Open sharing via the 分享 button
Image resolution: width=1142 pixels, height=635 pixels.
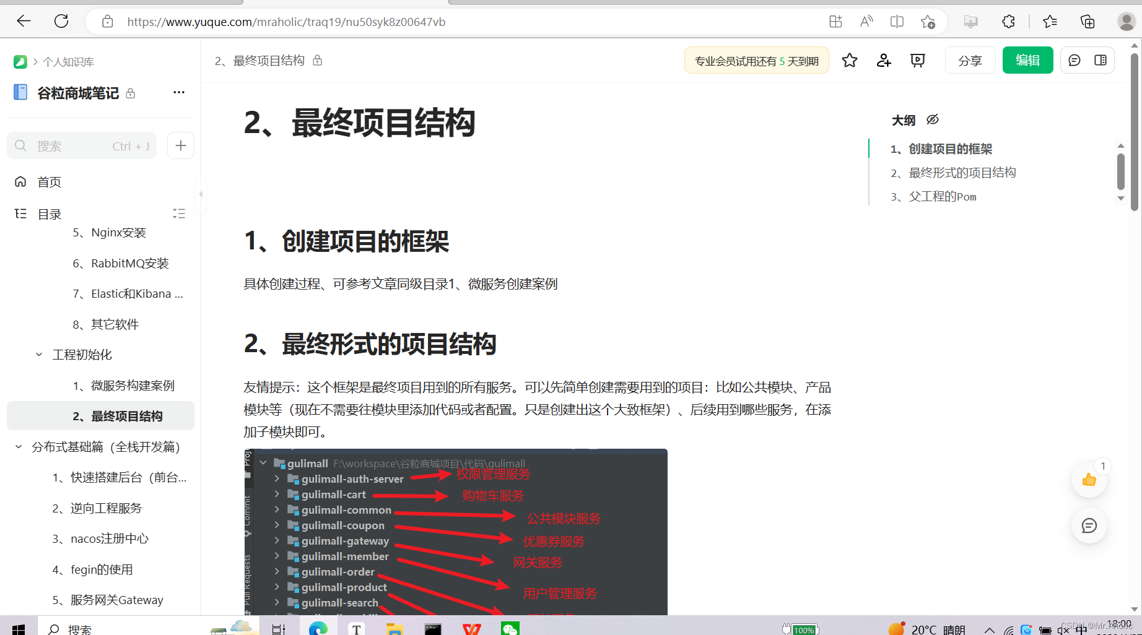pos(970,60)
